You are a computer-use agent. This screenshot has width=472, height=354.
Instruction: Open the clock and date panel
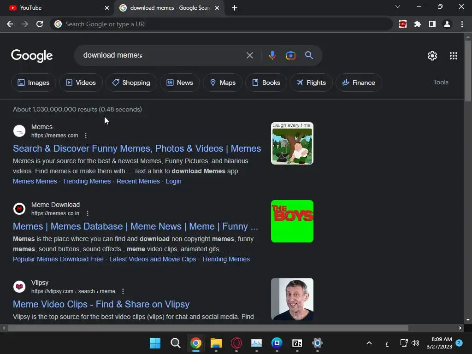439,343
